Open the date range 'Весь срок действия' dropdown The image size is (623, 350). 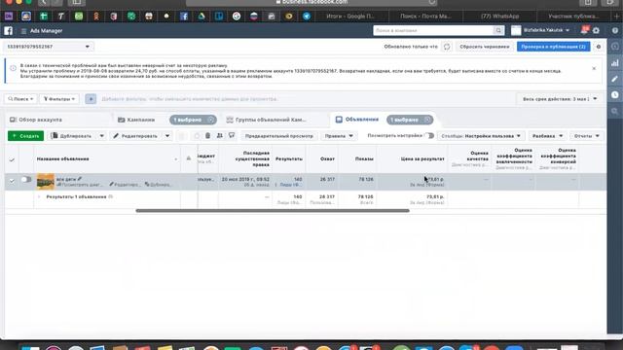(x=560, y=99)
